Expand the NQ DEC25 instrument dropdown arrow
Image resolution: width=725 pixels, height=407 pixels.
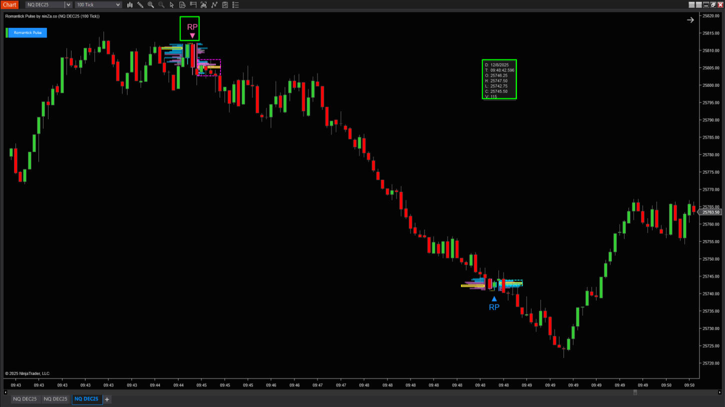coord(68,5)
